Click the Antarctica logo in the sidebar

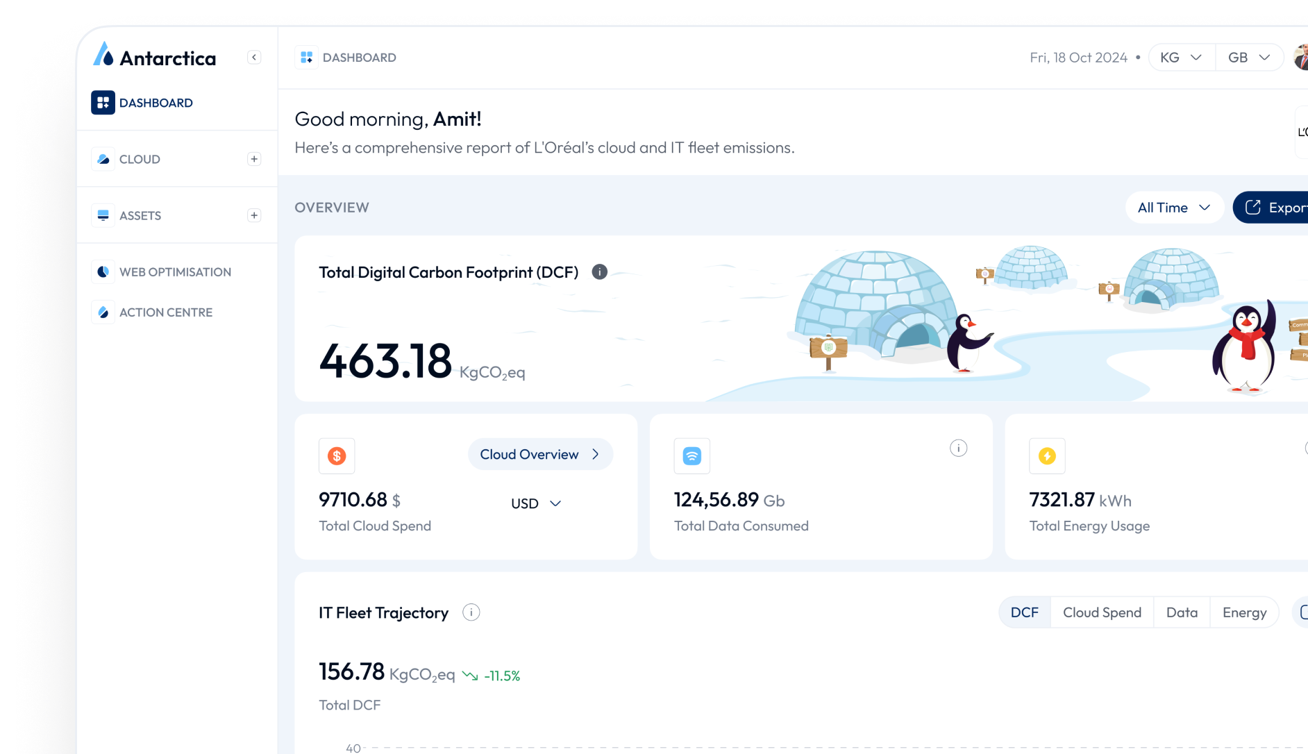(155, 56)
